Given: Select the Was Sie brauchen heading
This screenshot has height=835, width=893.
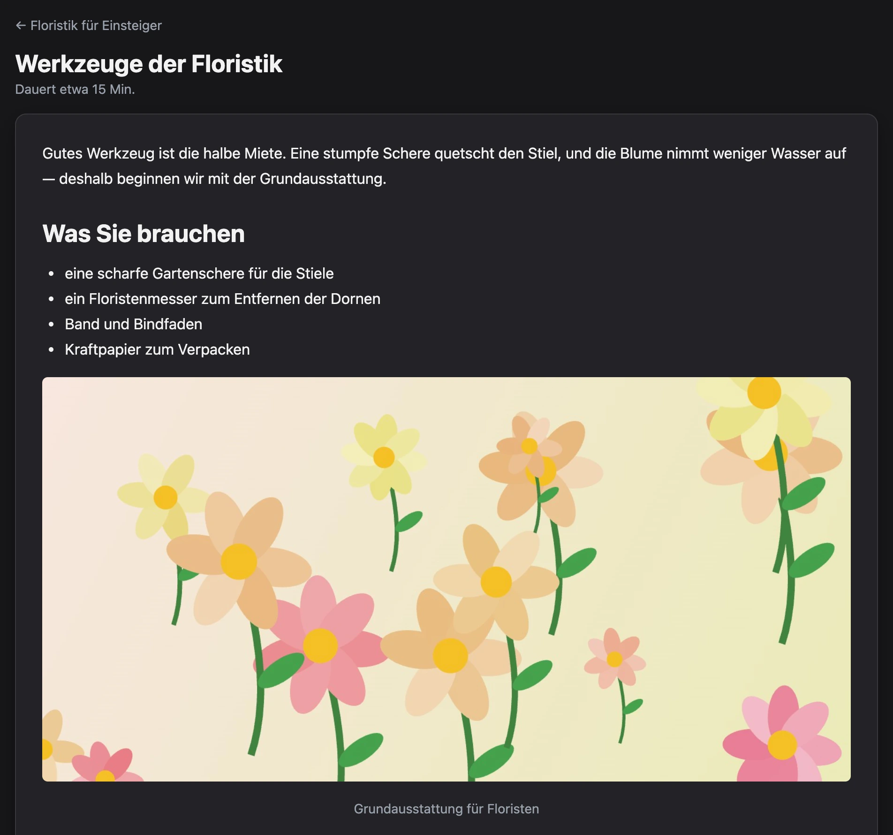Looking at the screenshot, I should coord(144,234).
